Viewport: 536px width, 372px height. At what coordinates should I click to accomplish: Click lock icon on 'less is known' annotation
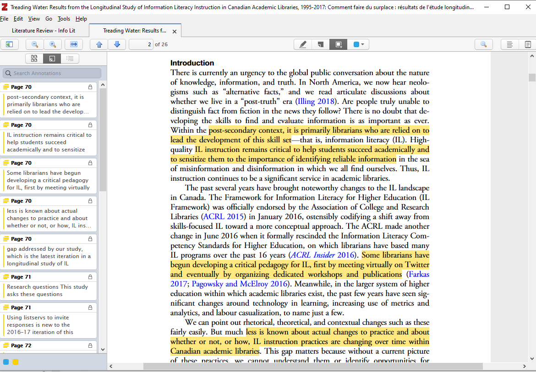(90, 201)
